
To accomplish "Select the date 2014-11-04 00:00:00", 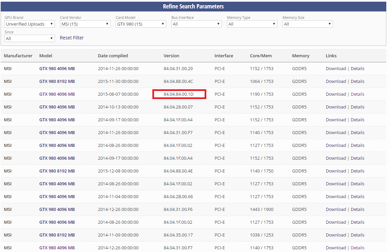I will point(118,196).
